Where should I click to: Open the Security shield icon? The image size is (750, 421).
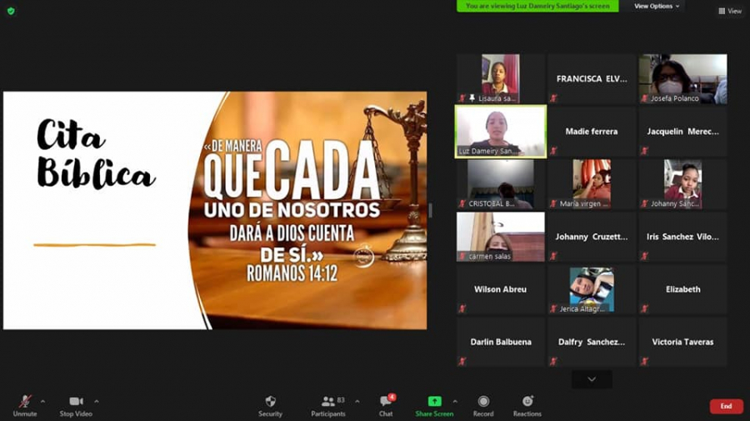coord(270,402)
